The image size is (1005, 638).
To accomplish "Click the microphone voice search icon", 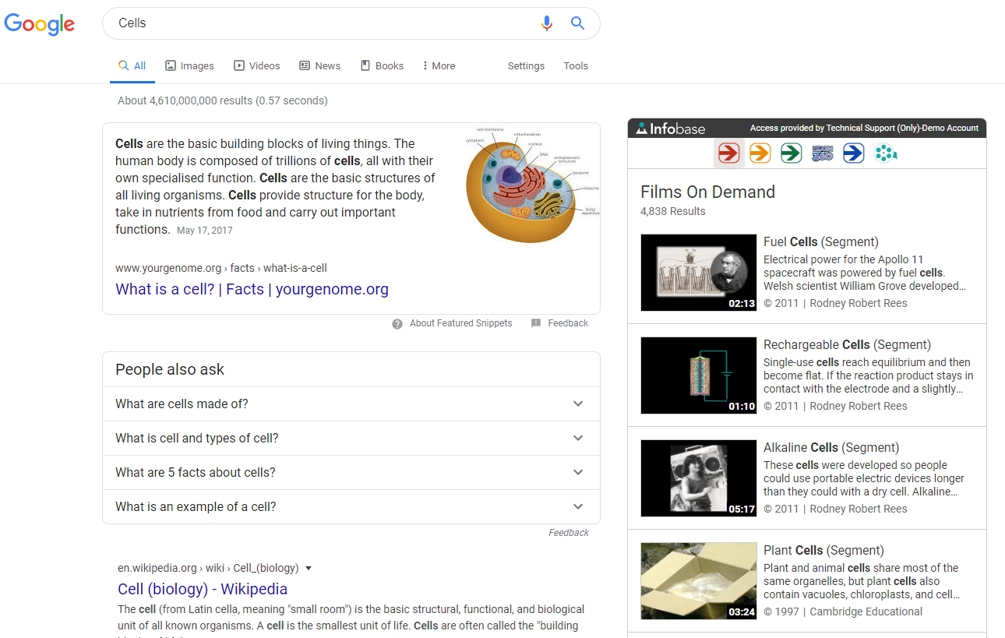I will pos(547,23).
